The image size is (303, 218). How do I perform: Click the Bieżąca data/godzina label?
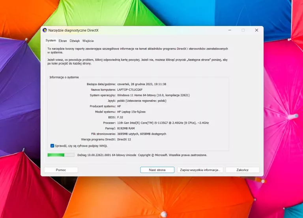(x=101, y=84)
